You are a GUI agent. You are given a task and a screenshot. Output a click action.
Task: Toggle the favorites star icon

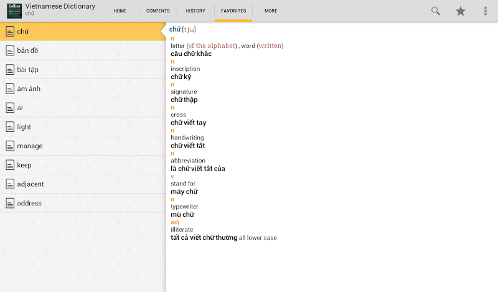coord(461,11)
